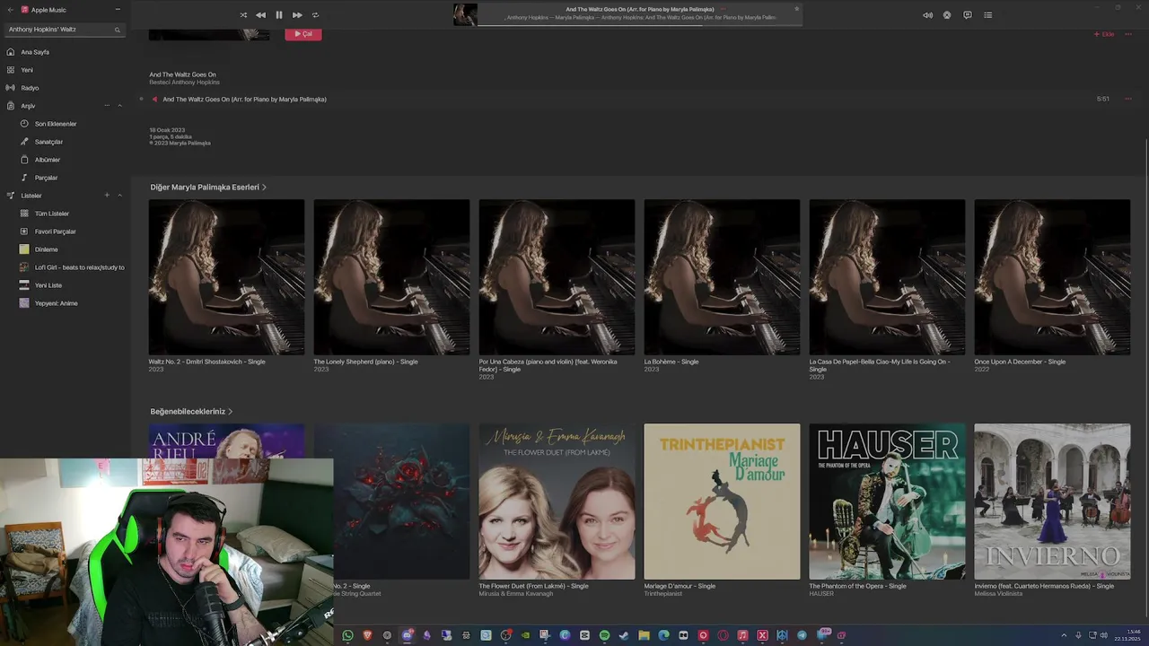Open HAUSER Phantom of the Opera cover
1149x646 pixels.
(x=887, y=502)
